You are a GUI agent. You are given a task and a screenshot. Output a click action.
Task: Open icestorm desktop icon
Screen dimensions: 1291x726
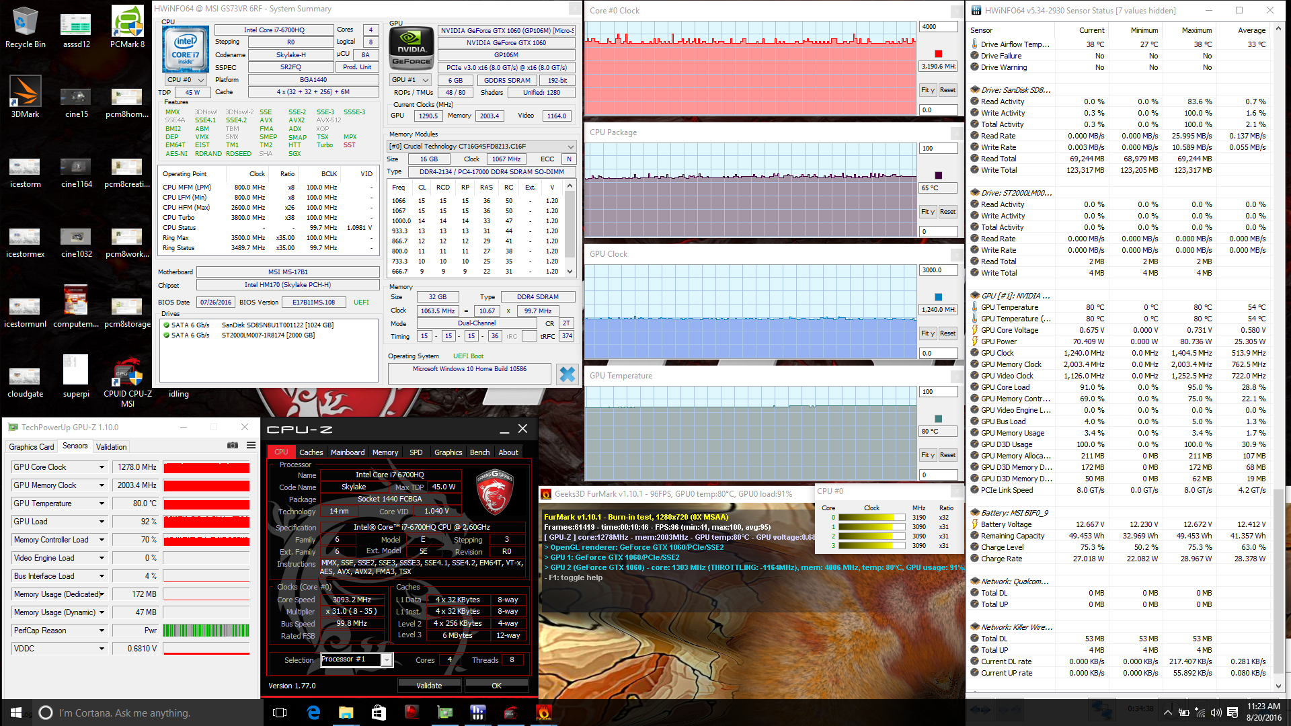[26, 172]
